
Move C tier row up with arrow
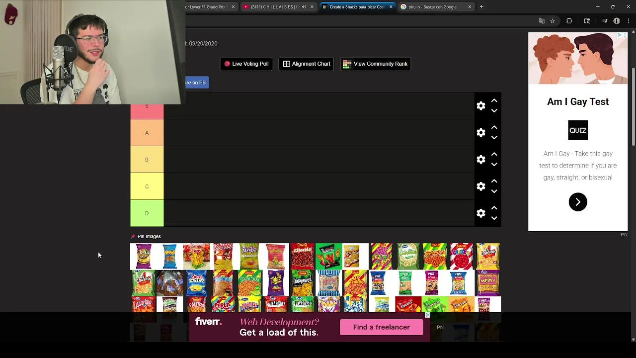494,181
